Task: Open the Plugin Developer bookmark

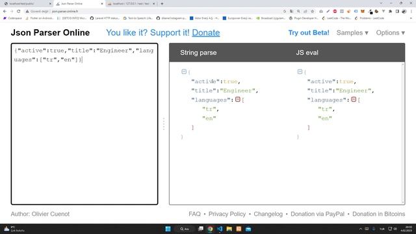Action: tap(304, 18)
